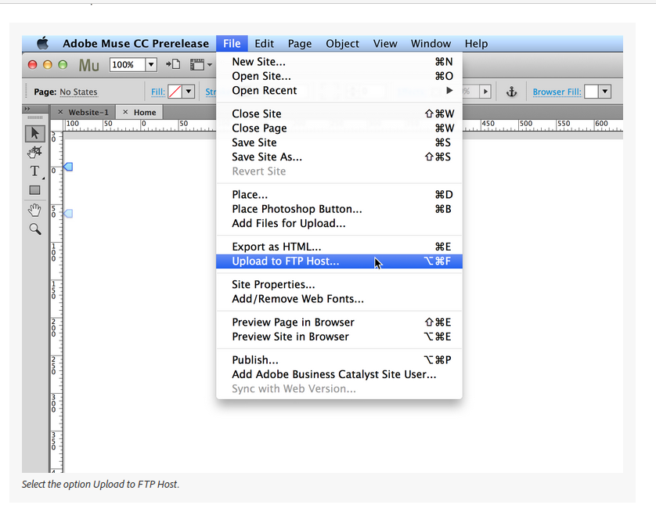The width and height of the screenshot is (656, 512).
Task: Click the view layout icon in toolbar
Action: 197,64
